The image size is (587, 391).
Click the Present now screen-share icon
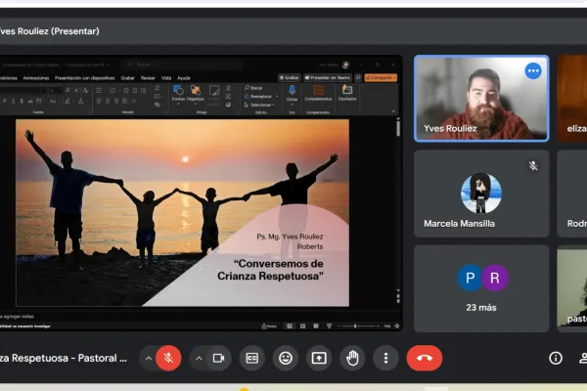click(319, 358)
